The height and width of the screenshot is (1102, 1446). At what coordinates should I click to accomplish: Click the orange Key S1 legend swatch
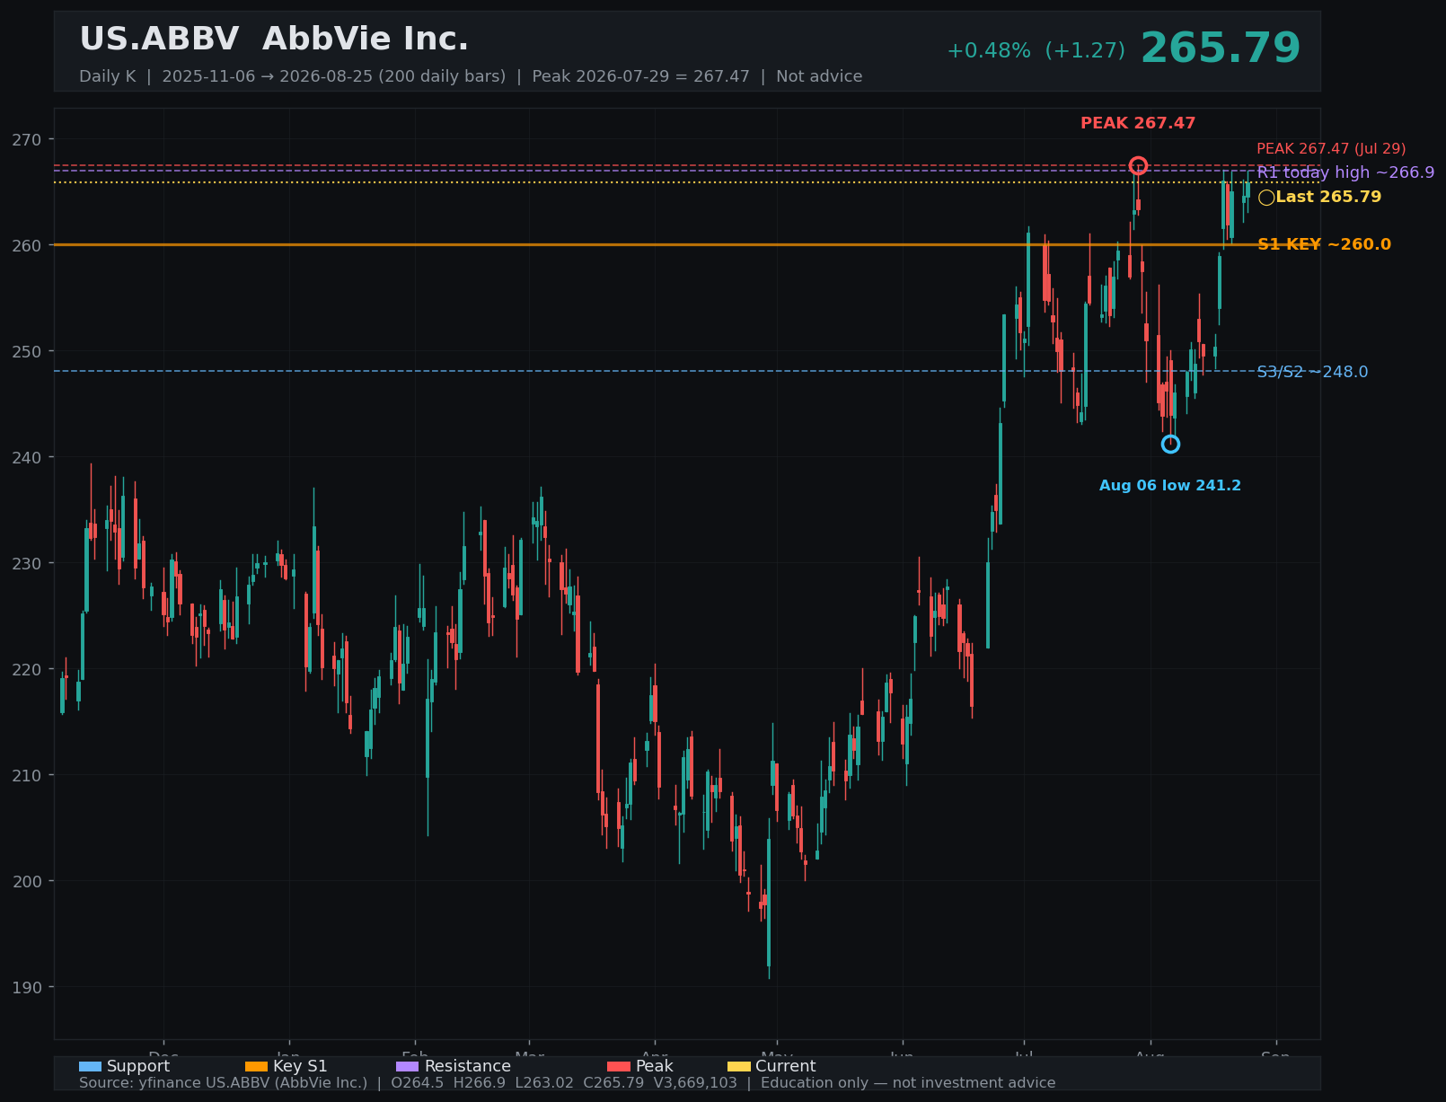click(256, 1066)
